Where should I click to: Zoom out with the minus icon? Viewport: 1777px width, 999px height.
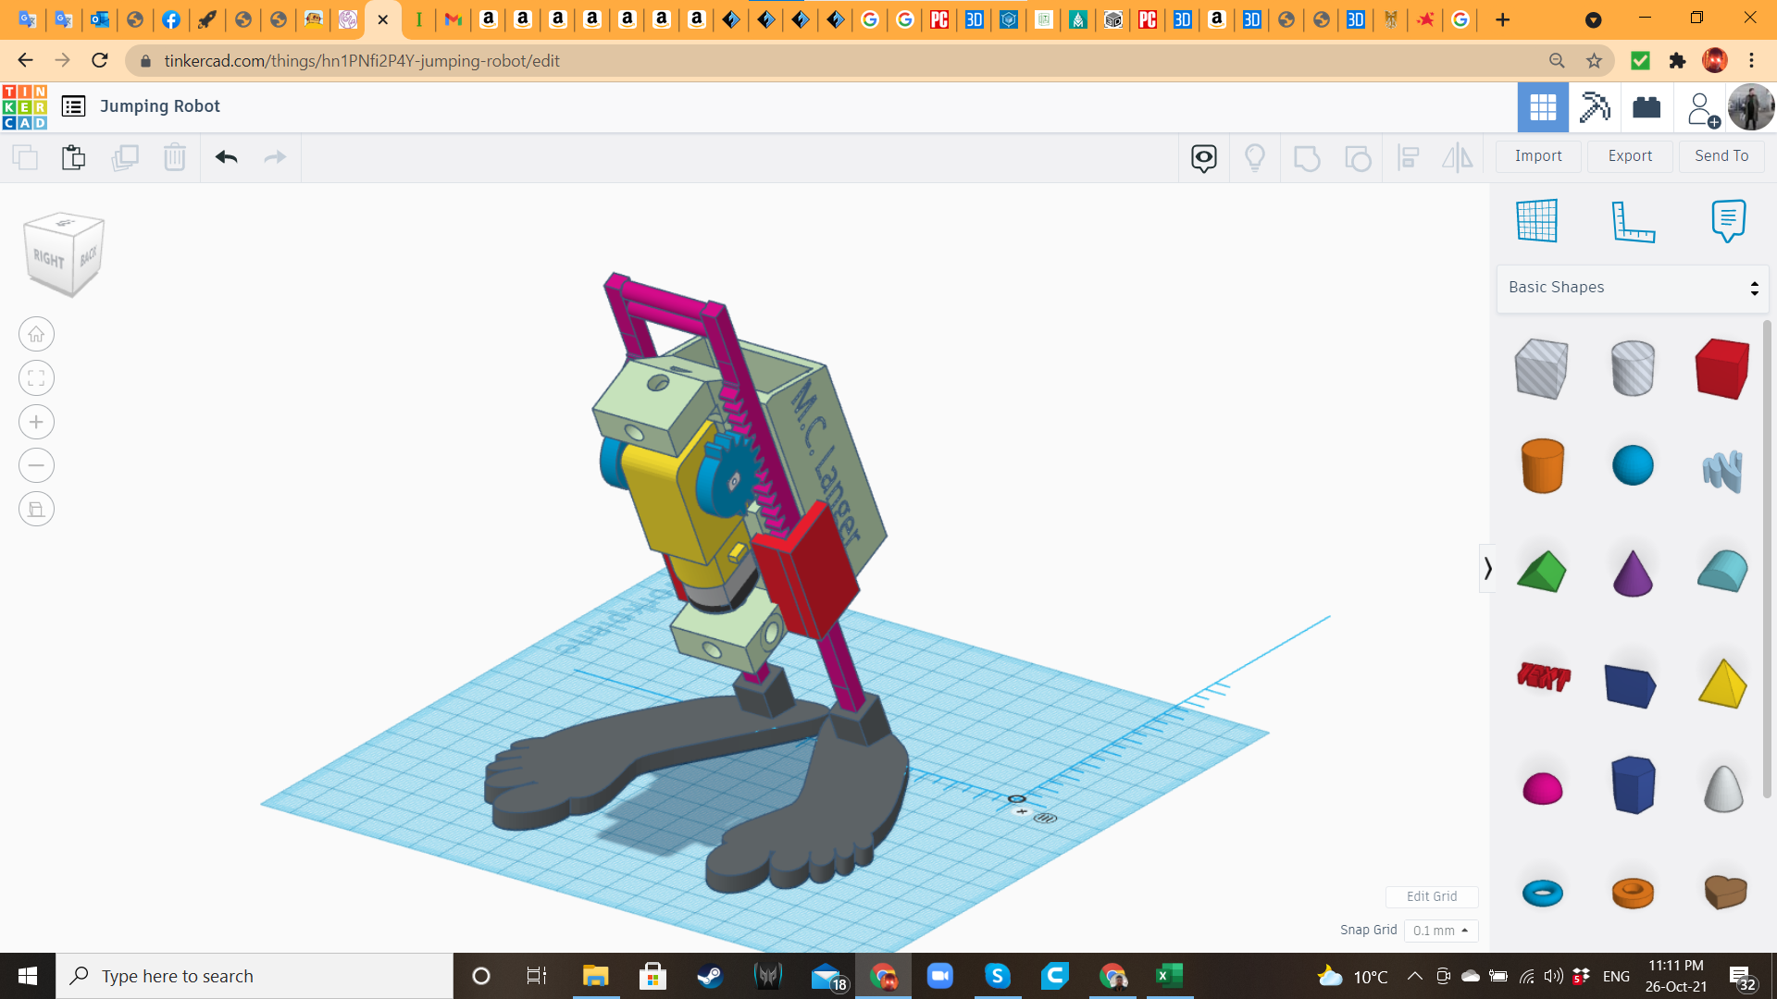(36, 465)
